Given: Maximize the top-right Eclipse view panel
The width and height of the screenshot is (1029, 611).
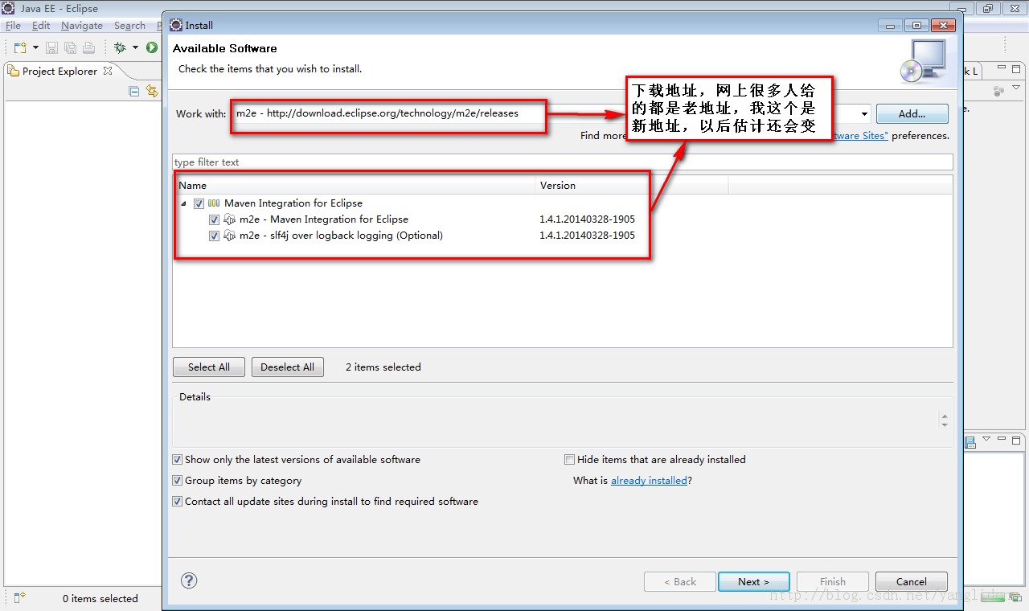Looking at the screenshot, I should click(1015, 69).
